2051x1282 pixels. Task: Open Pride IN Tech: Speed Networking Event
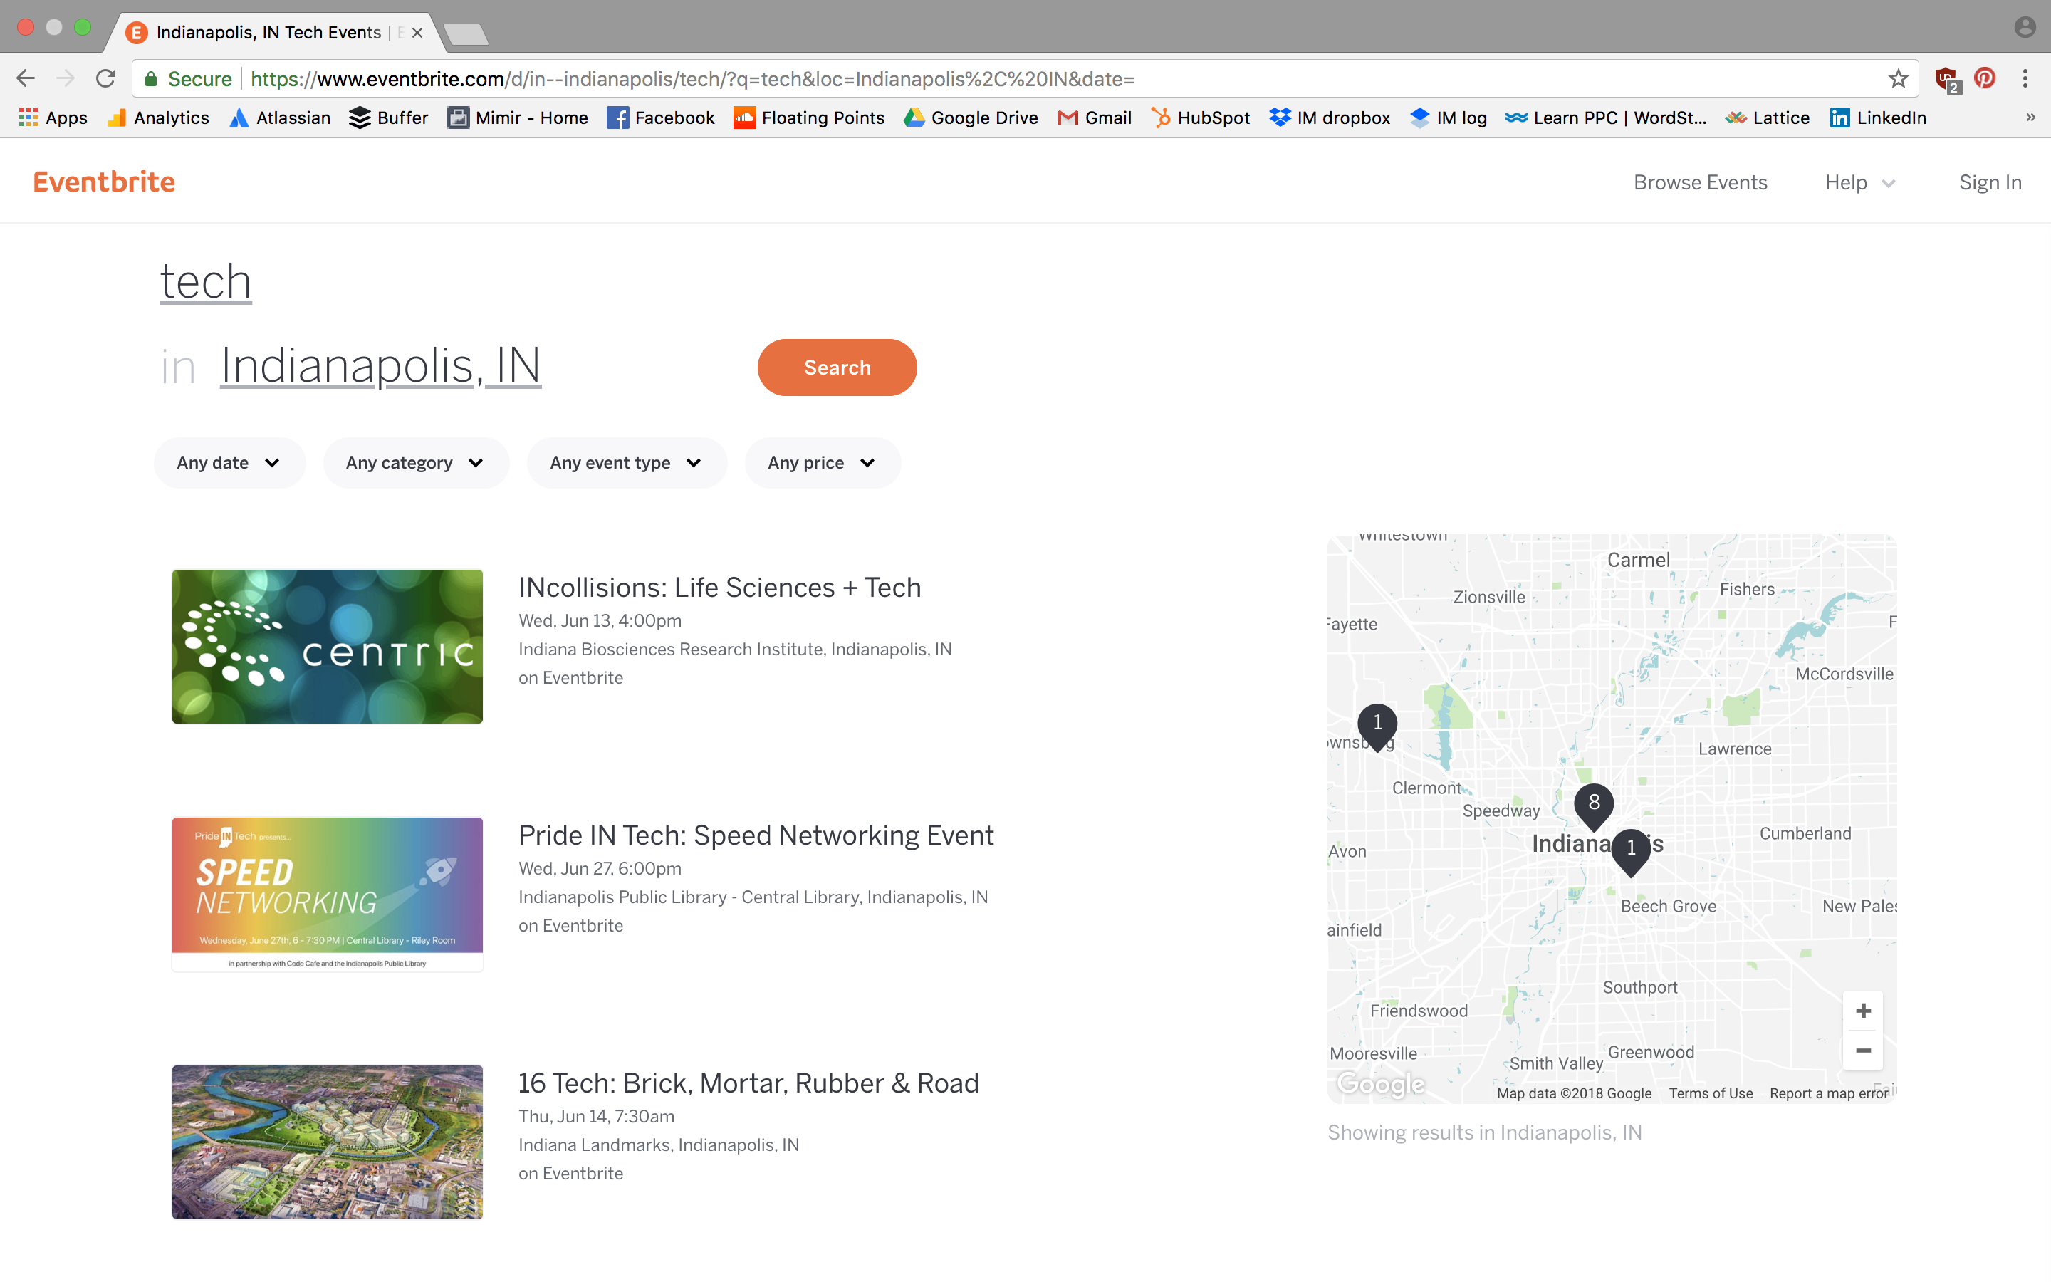(x=756, y=835)
